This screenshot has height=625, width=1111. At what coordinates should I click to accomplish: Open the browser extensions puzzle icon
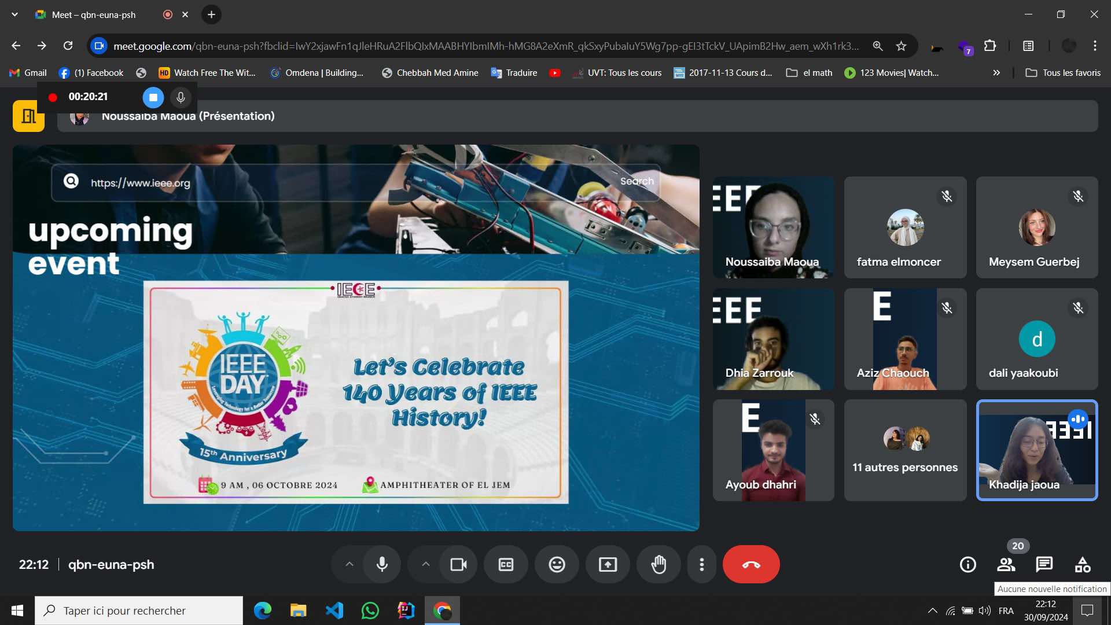click(990, 46)
